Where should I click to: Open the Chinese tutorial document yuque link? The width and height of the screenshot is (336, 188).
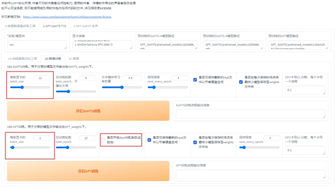[67, 17]
